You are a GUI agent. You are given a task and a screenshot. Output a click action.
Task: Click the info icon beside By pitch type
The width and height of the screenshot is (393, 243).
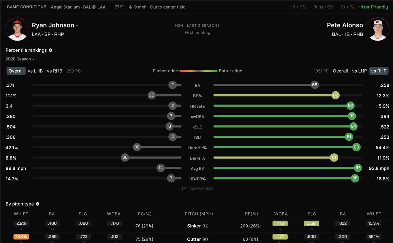pyautogui.click(x=38, y=204)
